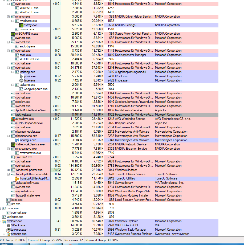The width and height of the screenshot is (244, 245).
Task: Click the GoogleUpdate.exe process icon
Action: 21,89
